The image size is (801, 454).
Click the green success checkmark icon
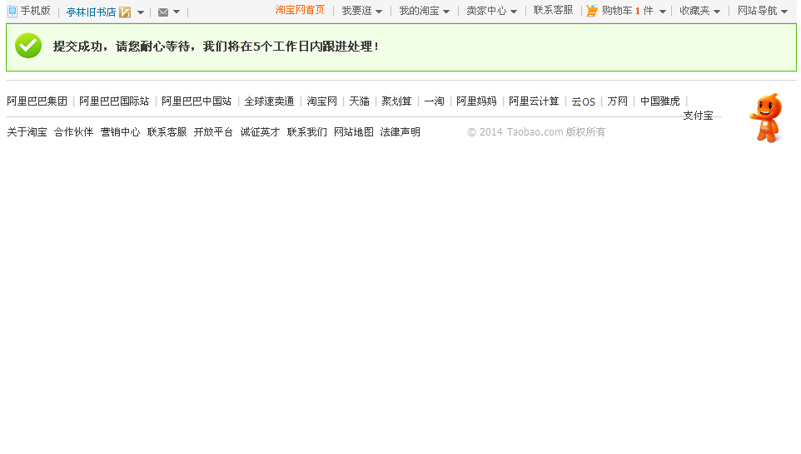[x=28, y=46]
